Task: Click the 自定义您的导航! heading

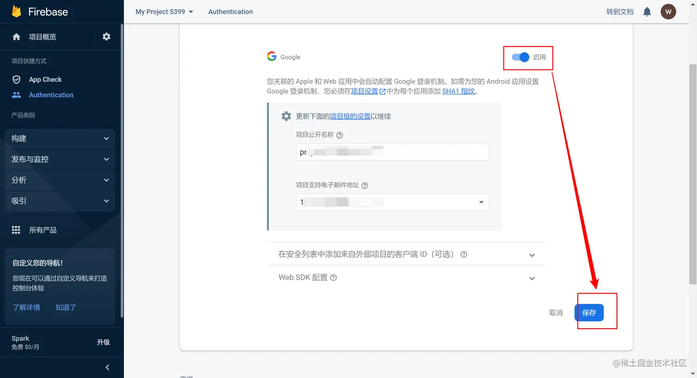Action: pos(38,263)
